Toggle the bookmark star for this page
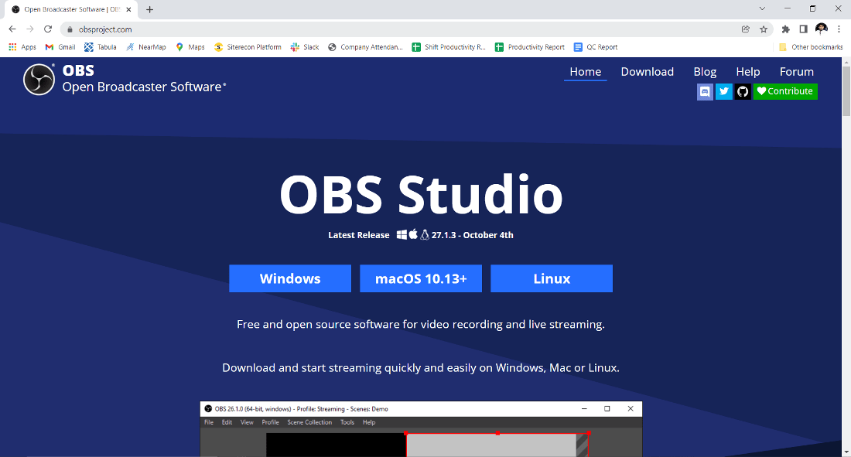The height and width of the screenshot is (457, 851). click(x=764, y=29)
